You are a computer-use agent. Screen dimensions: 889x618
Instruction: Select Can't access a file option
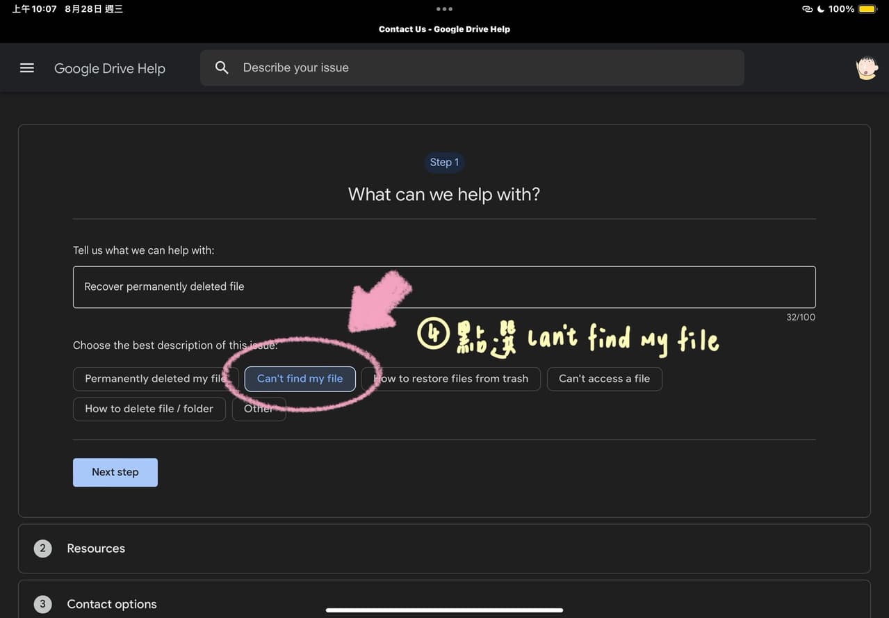[x=605, y=379]
